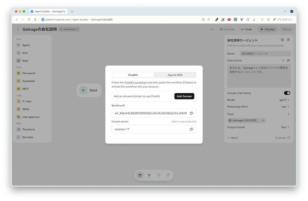This screenshot has height=201, width=308.
Task: Duplicate the 会社説明エージェント node
Action: click(282, 40)
